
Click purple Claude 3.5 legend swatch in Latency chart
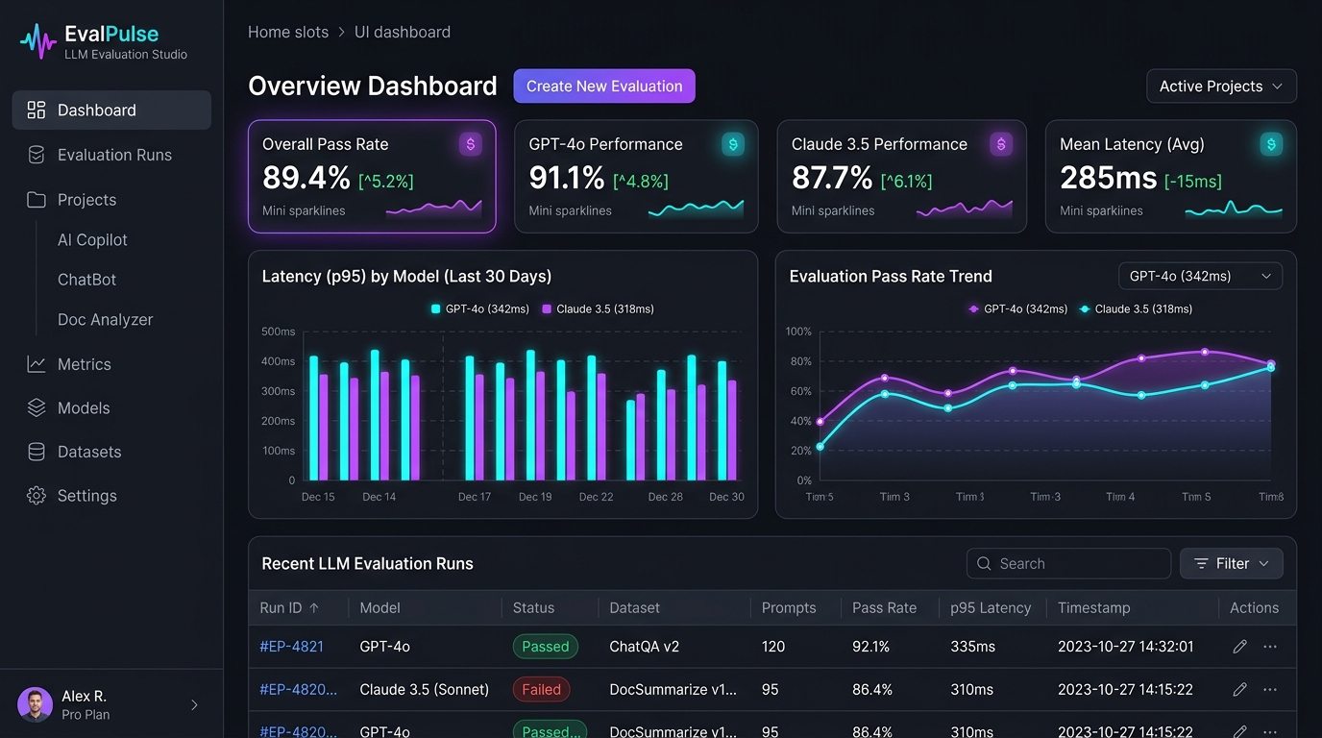coord(547,309)
